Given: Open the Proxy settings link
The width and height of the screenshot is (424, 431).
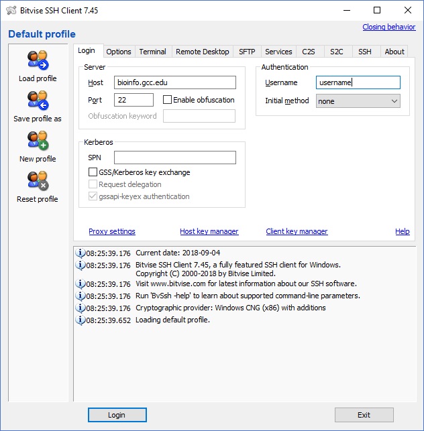Looking at the screenshot, I should coord(112,231).
